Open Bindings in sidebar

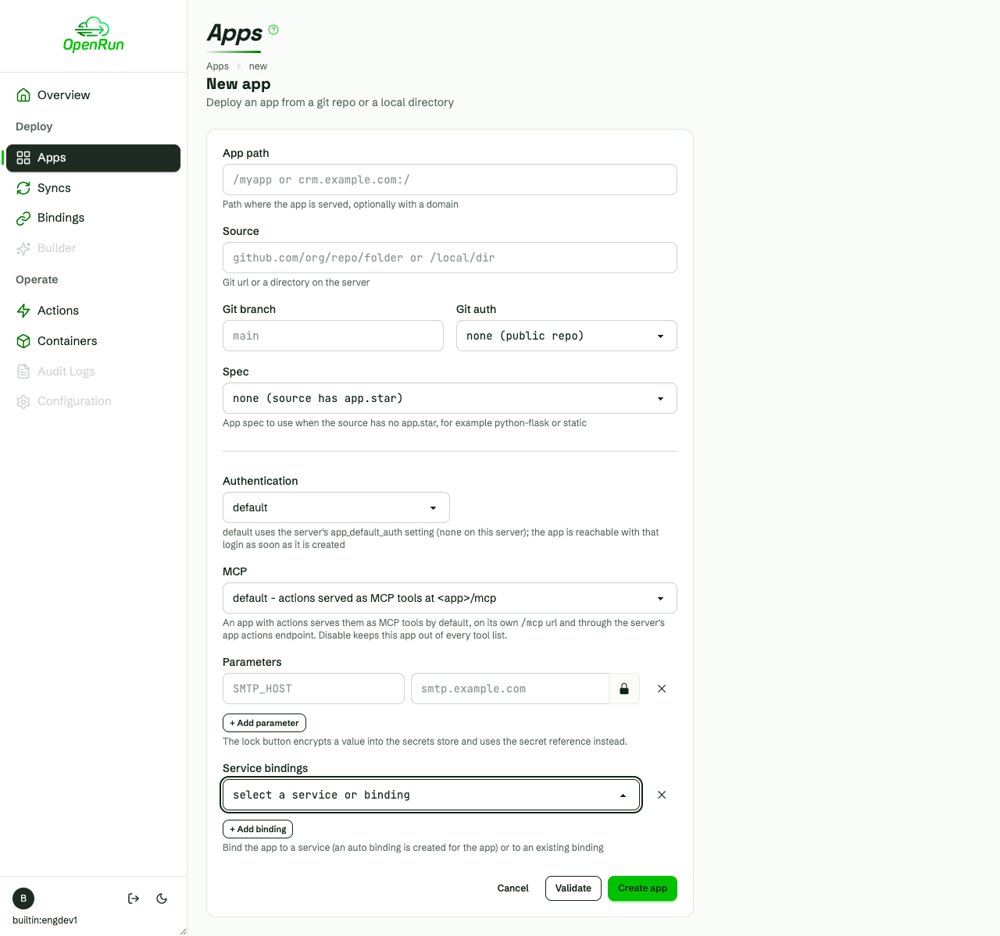tap(93, 218)
